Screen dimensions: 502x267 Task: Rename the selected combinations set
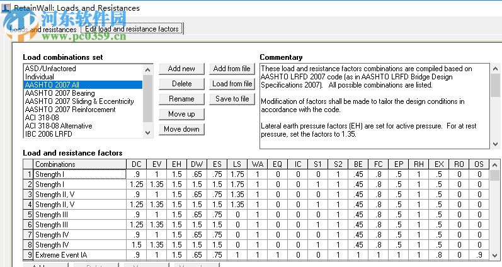[181, 99]
